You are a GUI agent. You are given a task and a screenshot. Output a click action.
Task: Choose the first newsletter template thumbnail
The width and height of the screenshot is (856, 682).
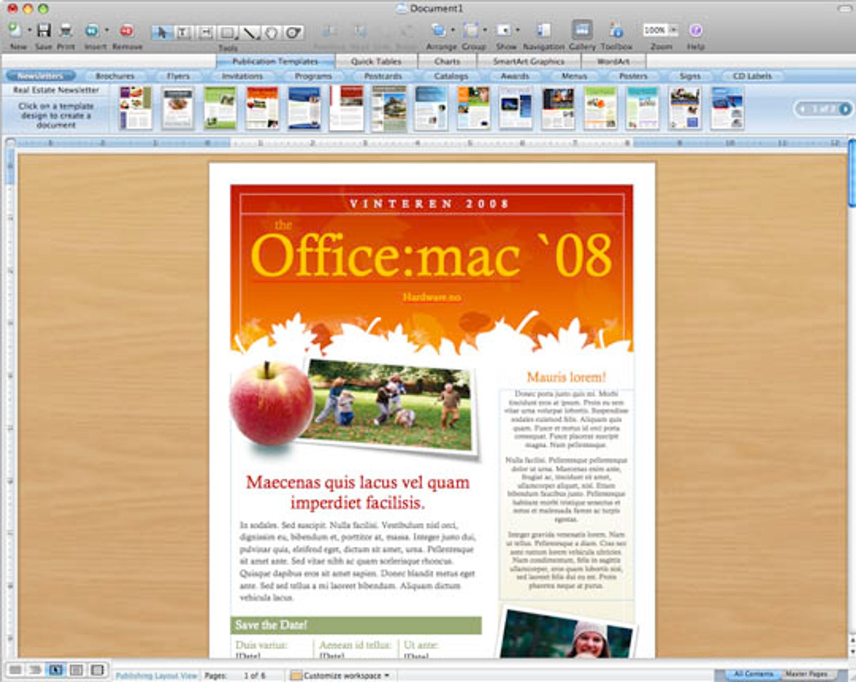pos(136,108)
